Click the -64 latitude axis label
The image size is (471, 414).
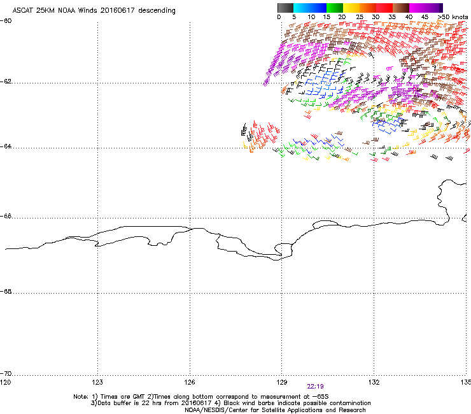(x=6, y=146)
